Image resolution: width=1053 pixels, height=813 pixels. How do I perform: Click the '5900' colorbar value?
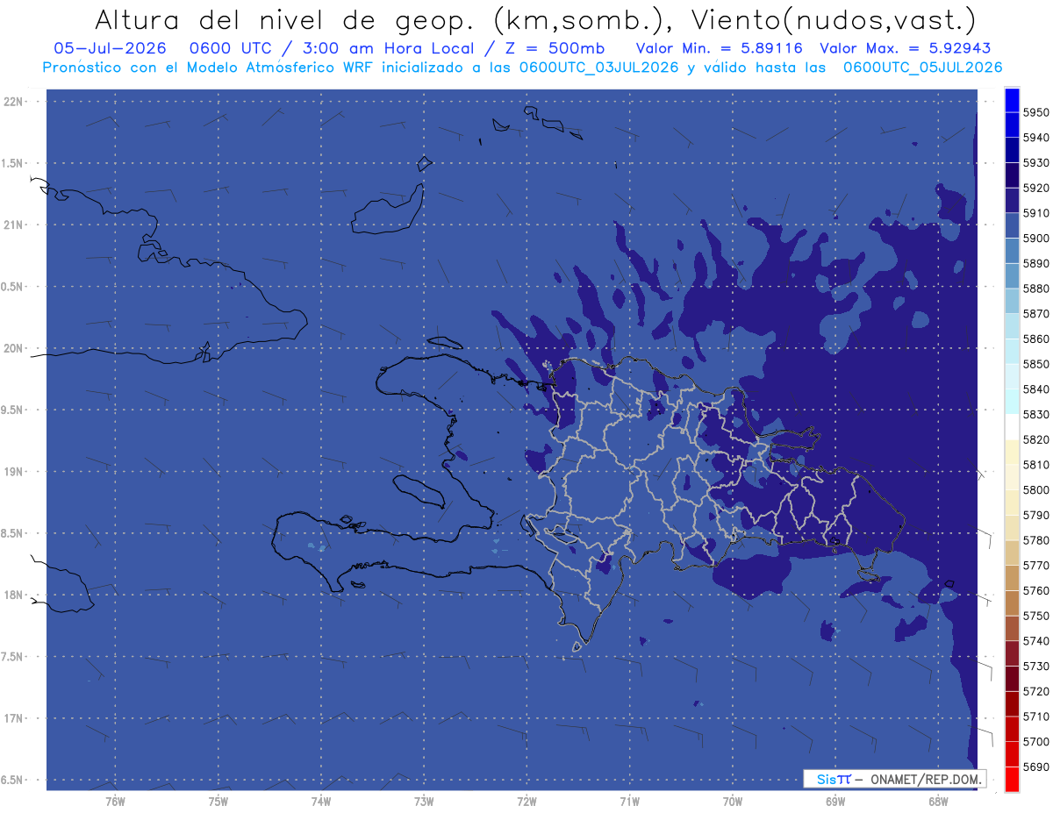[1036, 238]
